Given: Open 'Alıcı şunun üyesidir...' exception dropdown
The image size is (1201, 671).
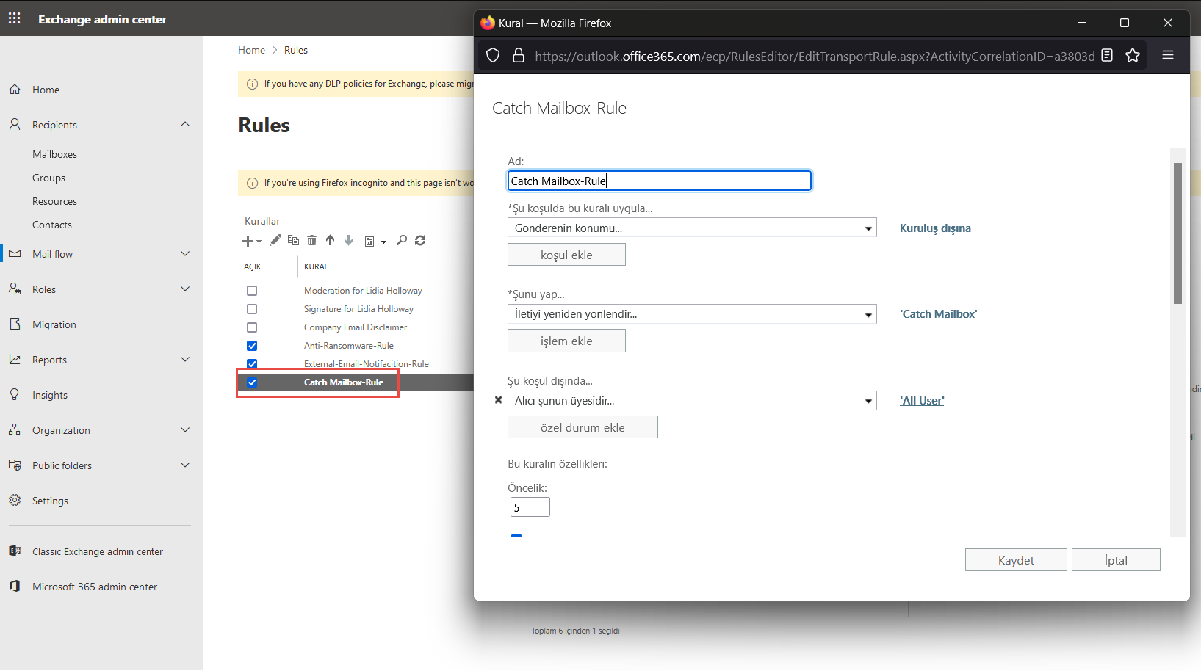Looking at the screenshot, I should [692, 401].
